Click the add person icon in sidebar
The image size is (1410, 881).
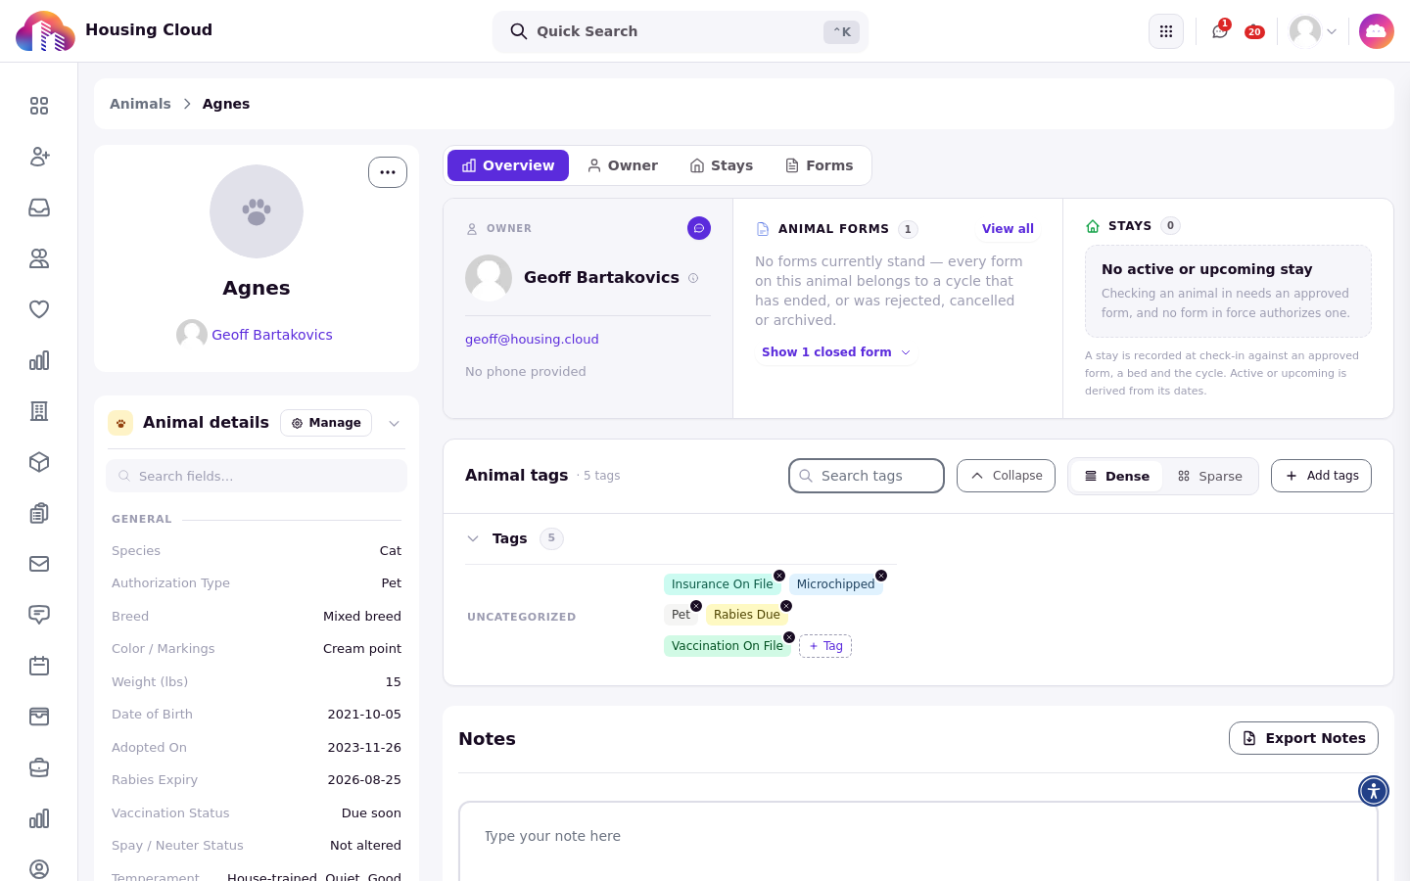(39, 157)
